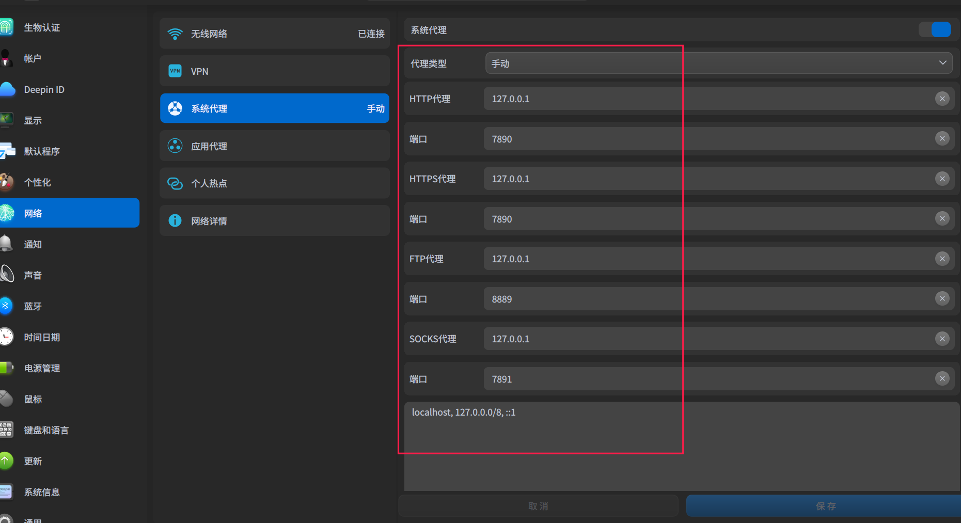Open Biometric Authentication (生物认证) settings icon
This screenshot has width=961, height=523.
point(6,27)
